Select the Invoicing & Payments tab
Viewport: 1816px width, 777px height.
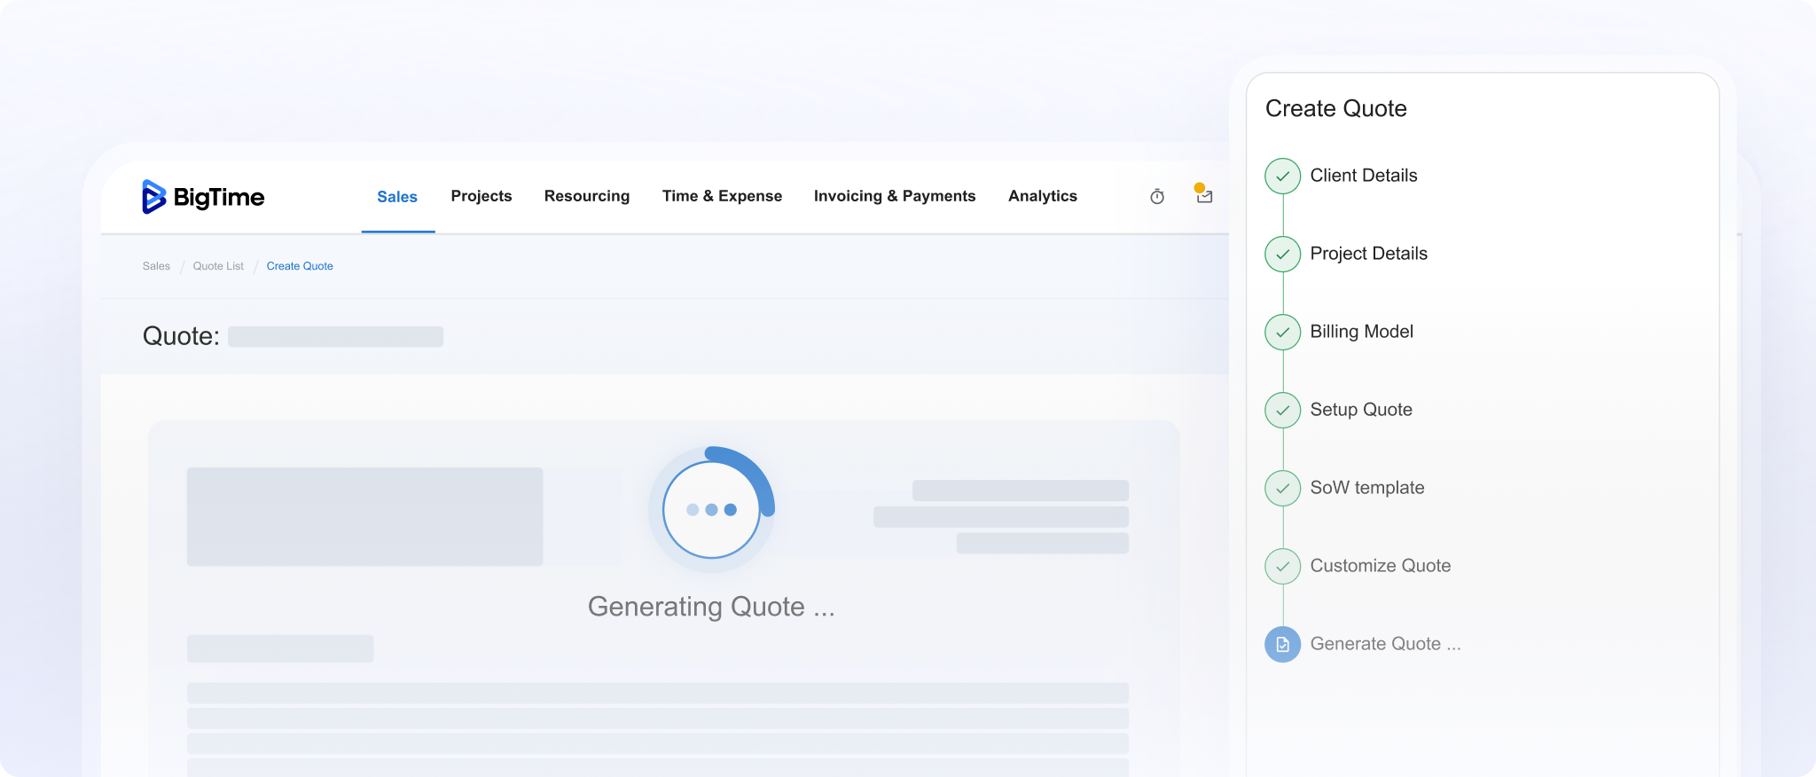click(894, 196)
